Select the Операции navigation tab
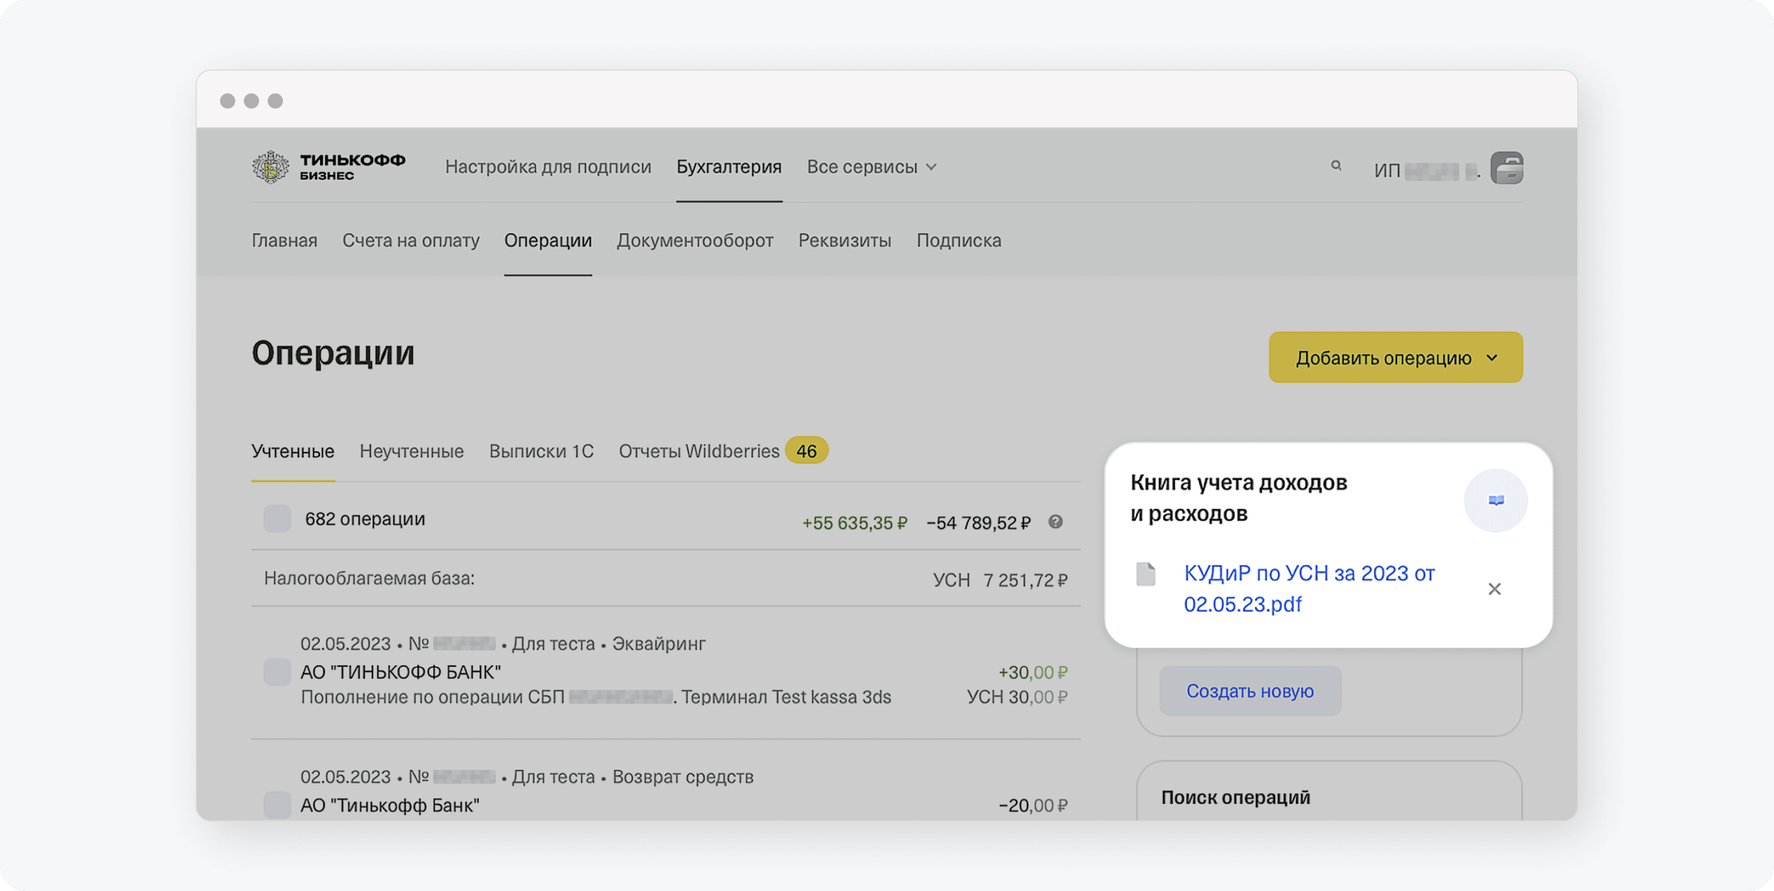 [x=547, y=240]
